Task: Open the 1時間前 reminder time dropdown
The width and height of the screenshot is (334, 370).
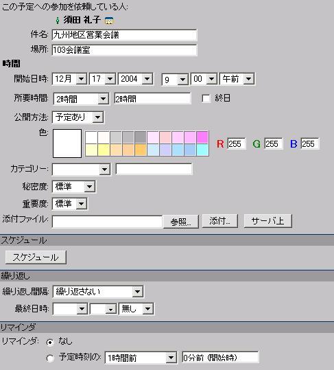Action: click(141, 358)
